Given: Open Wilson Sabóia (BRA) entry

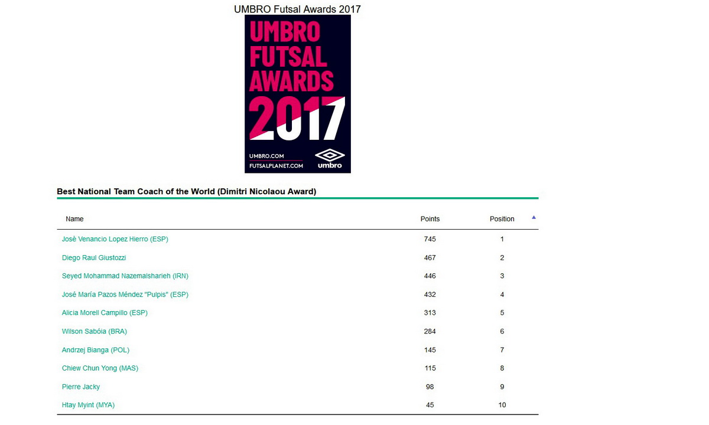Looking at the screenshot, I should [x=95, y=332].
